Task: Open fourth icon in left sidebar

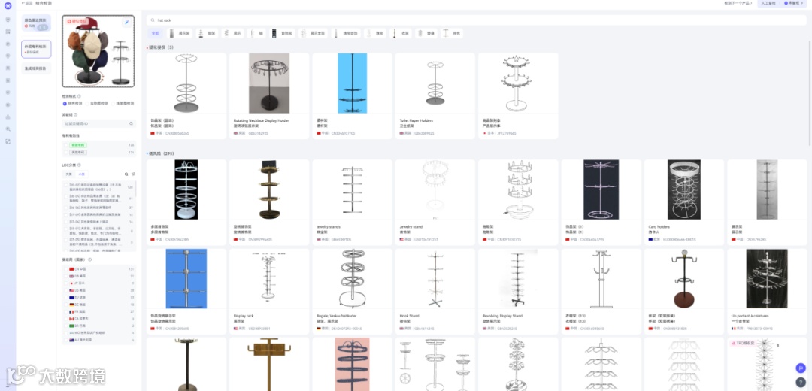Action: [8, 56]
